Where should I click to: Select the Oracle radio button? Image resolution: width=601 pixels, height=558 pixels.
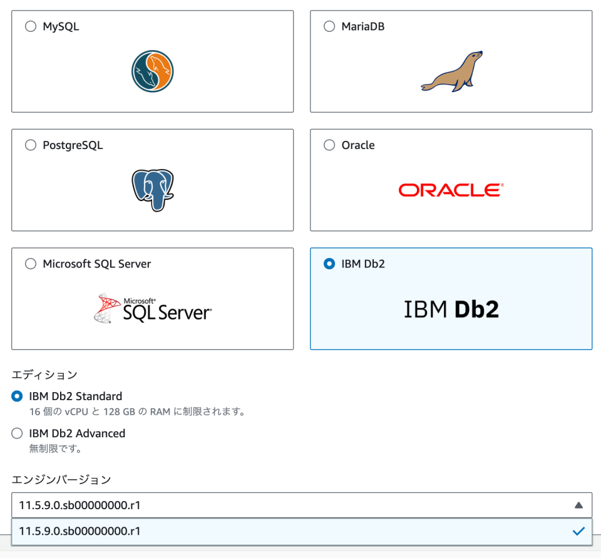click(329, 145)
